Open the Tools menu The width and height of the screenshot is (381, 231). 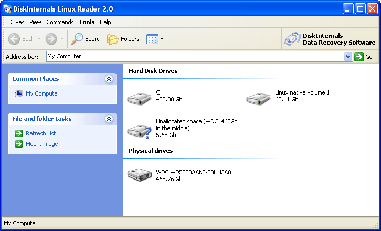[x=87, y=22]
